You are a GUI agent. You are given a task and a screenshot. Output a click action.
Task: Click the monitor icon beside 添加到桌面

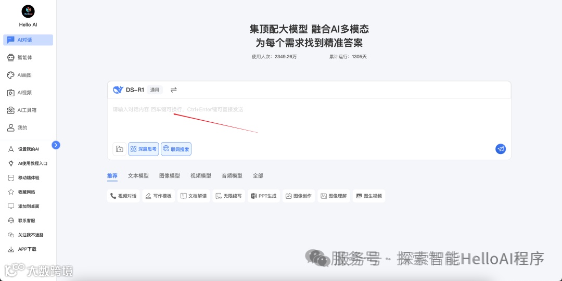coord(11,207)
